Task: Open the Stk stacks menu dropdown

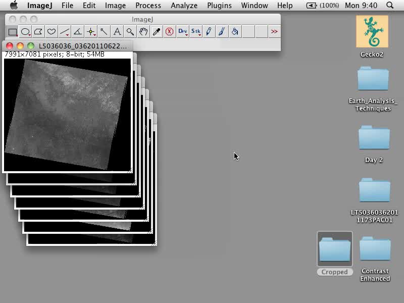Action: [196, 32]
